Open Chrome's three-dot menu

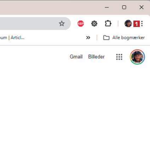tap(142, 23)
